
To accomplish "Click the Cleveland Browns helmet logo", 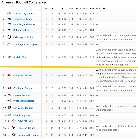I will pos(9,75).
